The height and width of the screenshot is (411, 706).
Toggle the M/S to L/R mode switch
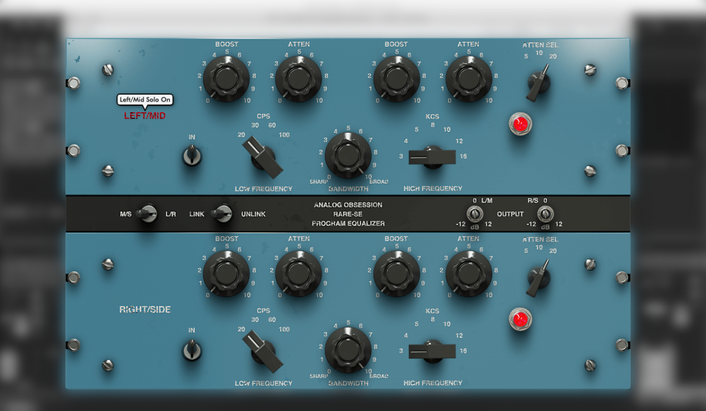click(146, 214)
